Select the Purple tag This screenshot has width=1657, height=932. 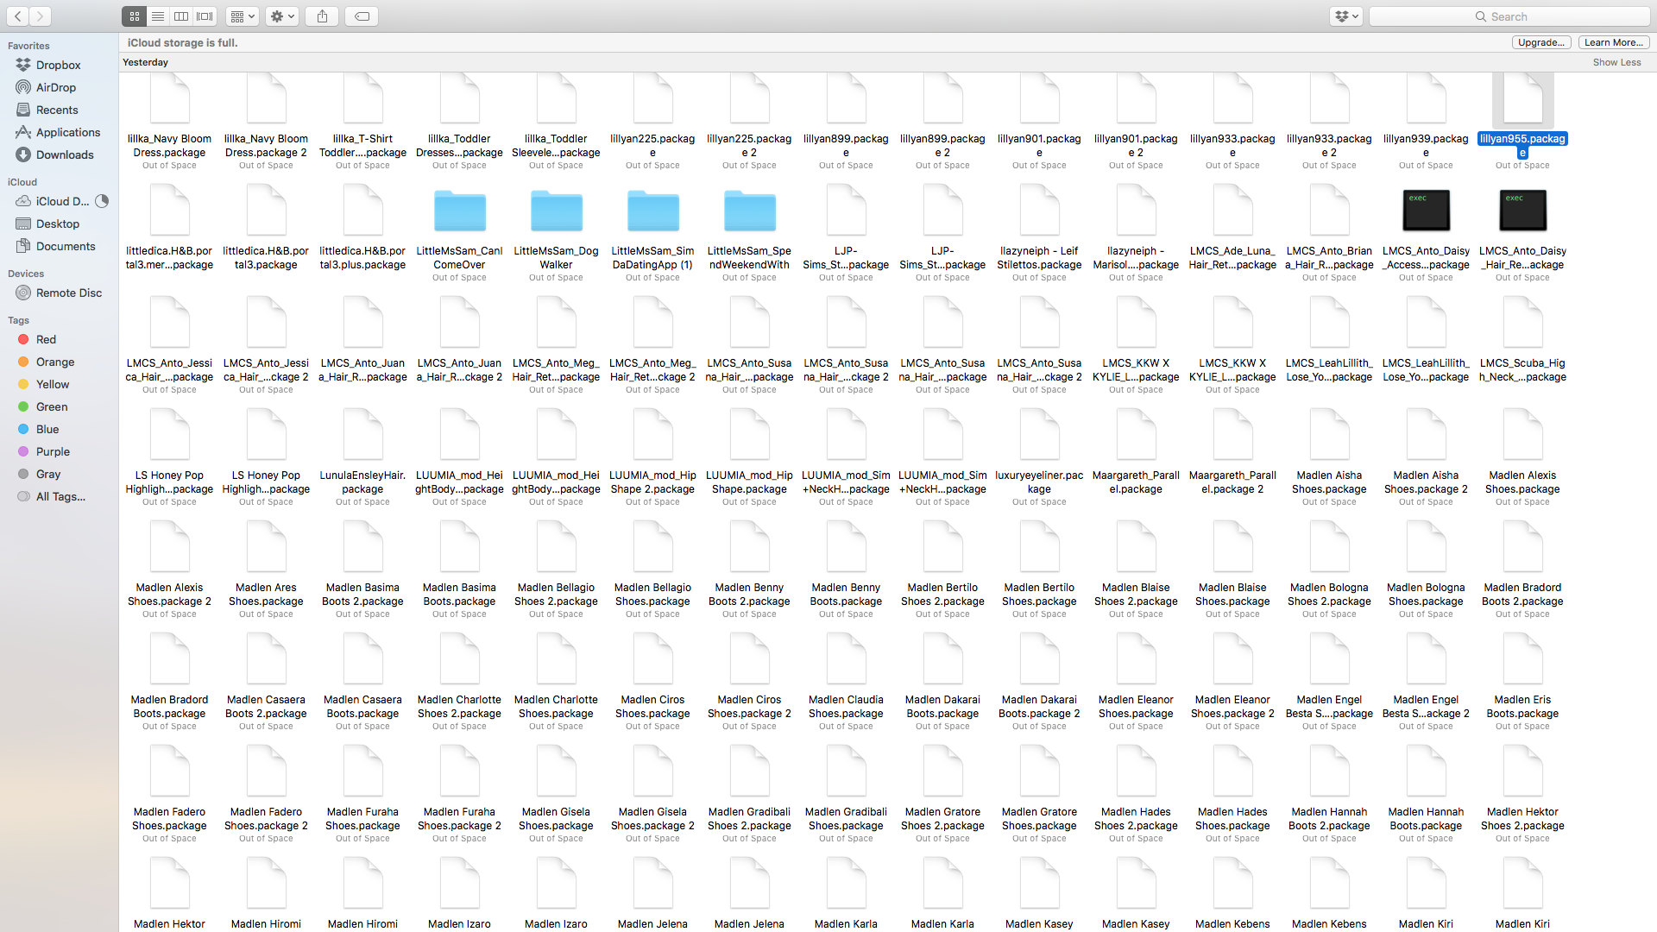point(53,451)
